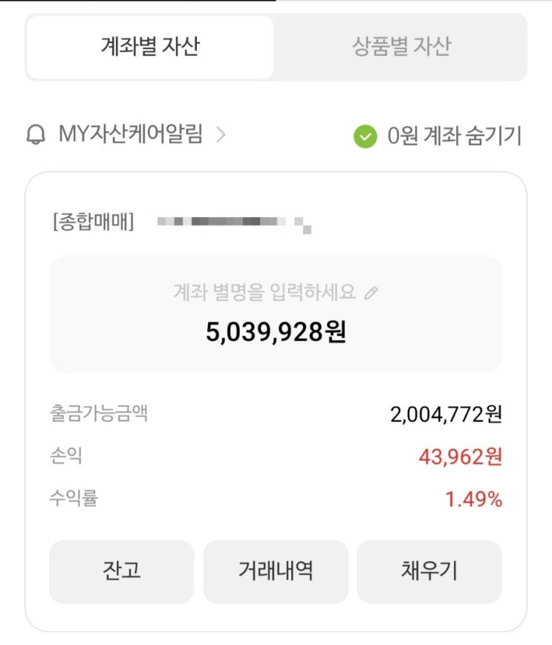This screenshot has height=645, width=552.
Task: Click the 0원 계좌 숨기기 label
Action: pos(454,137)
